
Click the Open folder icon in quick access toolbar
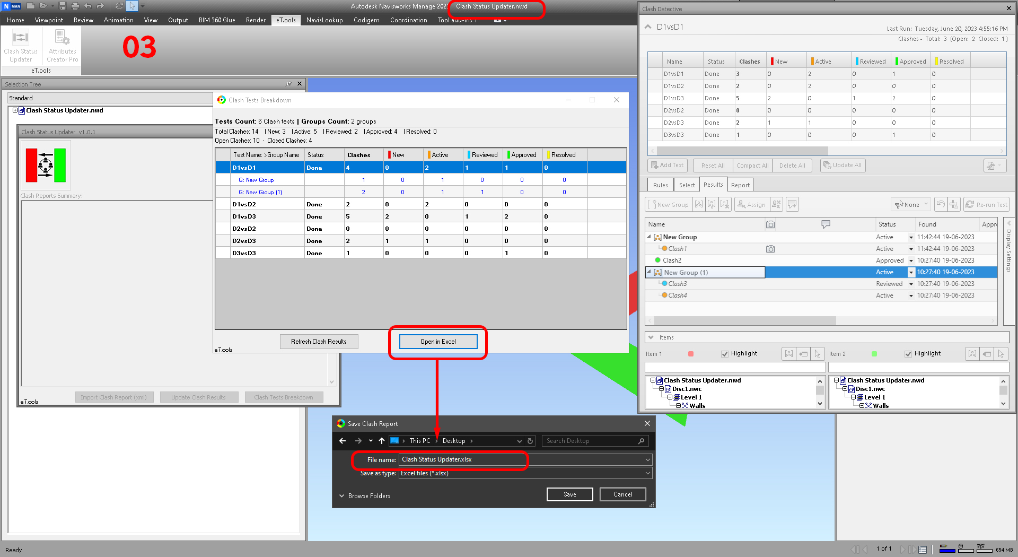click(x=43, y=6)
